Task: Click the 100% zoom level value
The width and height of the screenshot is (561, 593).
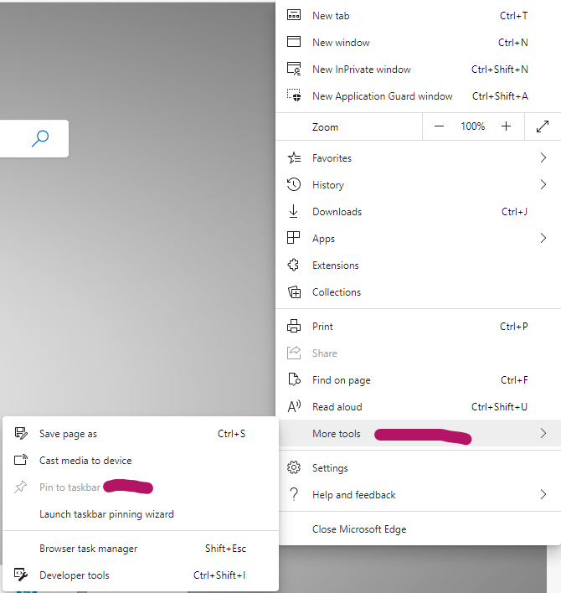Action: (472, 126)
